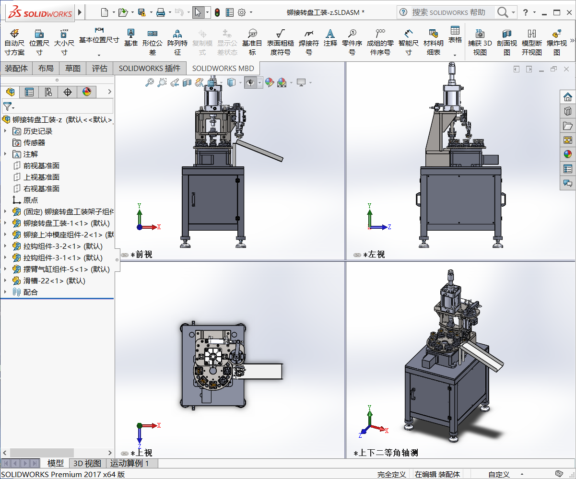Click the Save icon in title toolbar
The image size is (576, 479).
(141, 12)
